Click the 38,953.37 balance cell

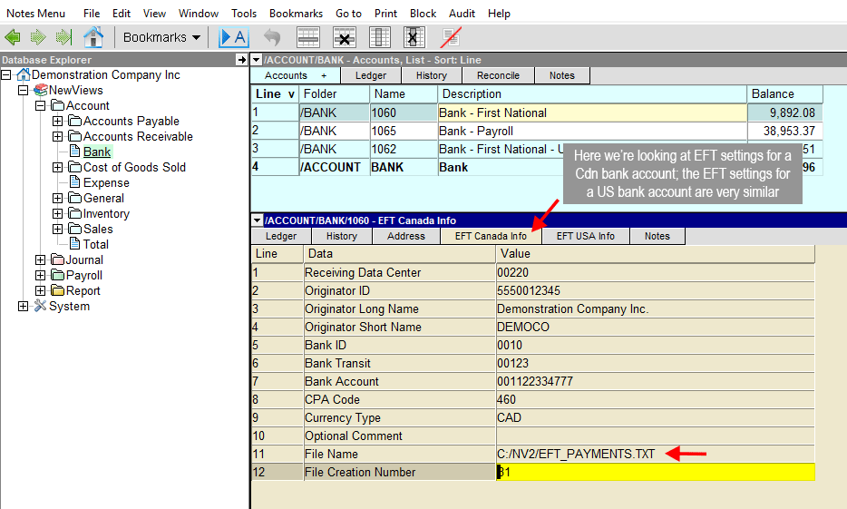[x=784, y=131]
